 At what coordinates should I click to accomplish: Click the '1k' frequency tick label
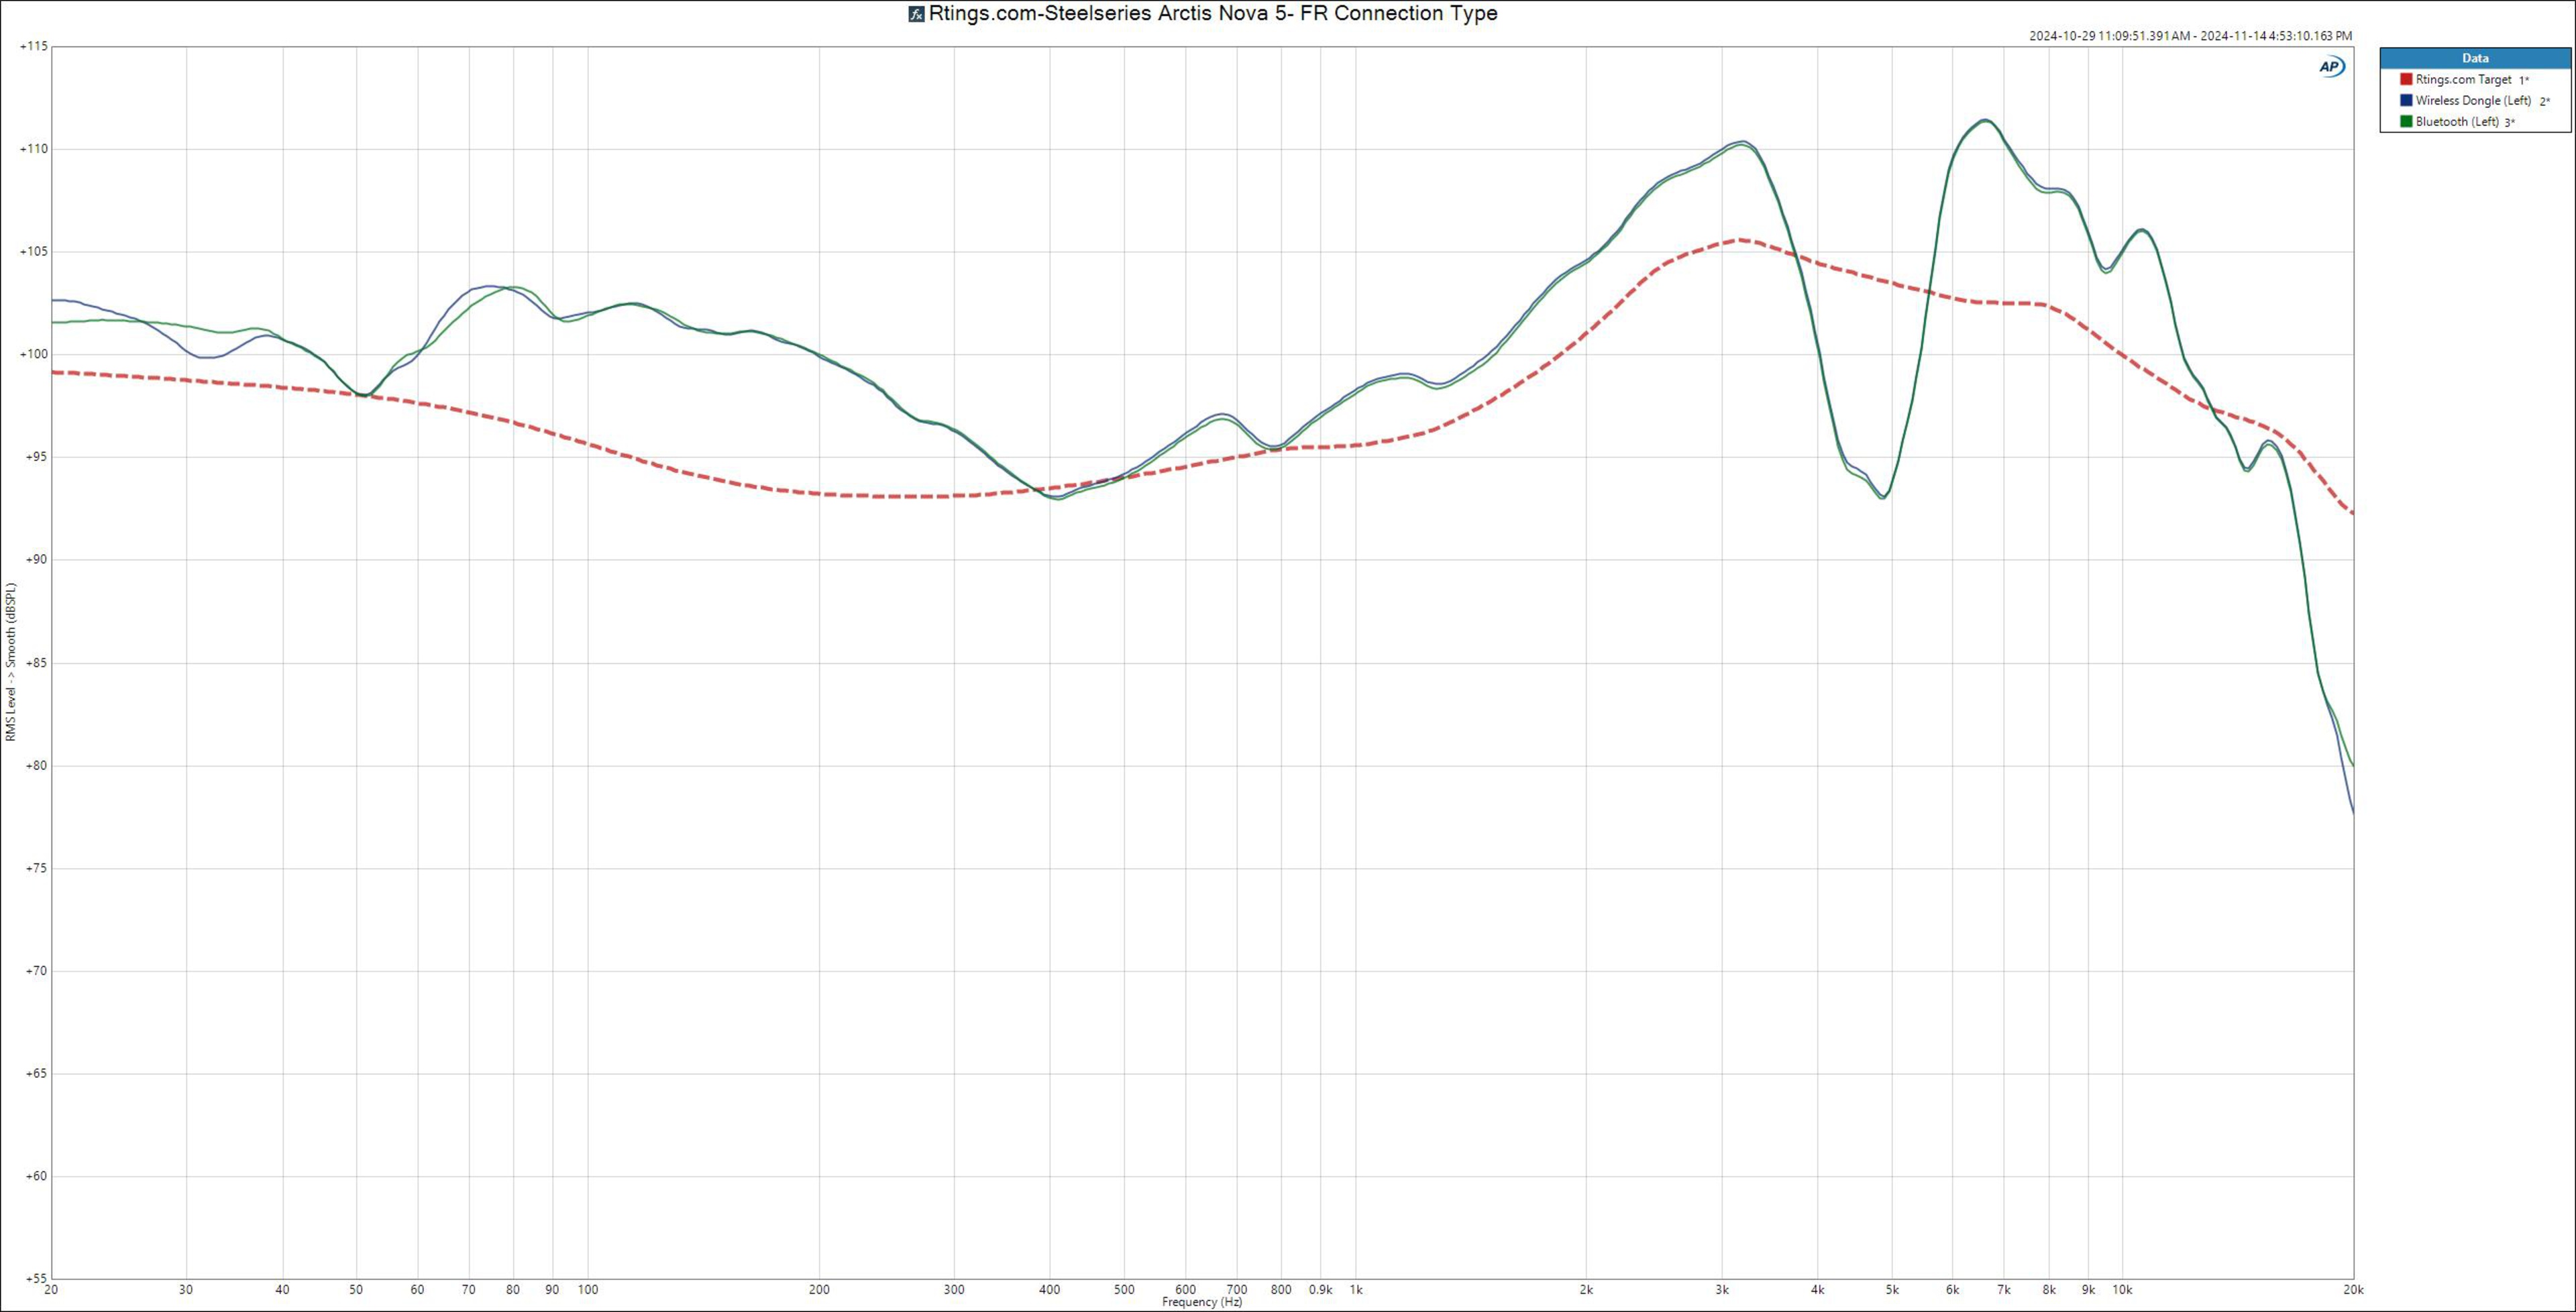tap(1356, 1290)
